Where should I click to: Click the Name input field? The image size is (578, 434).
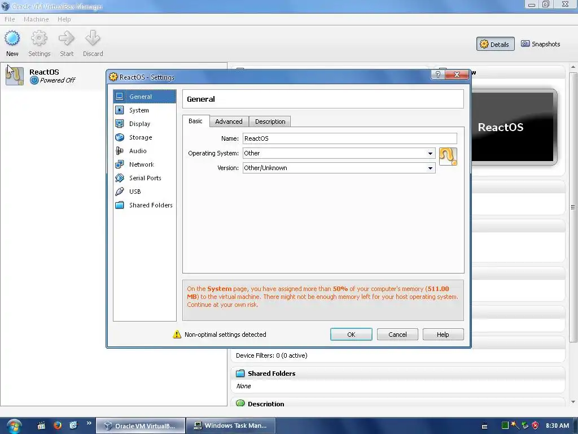pos(349,138)
